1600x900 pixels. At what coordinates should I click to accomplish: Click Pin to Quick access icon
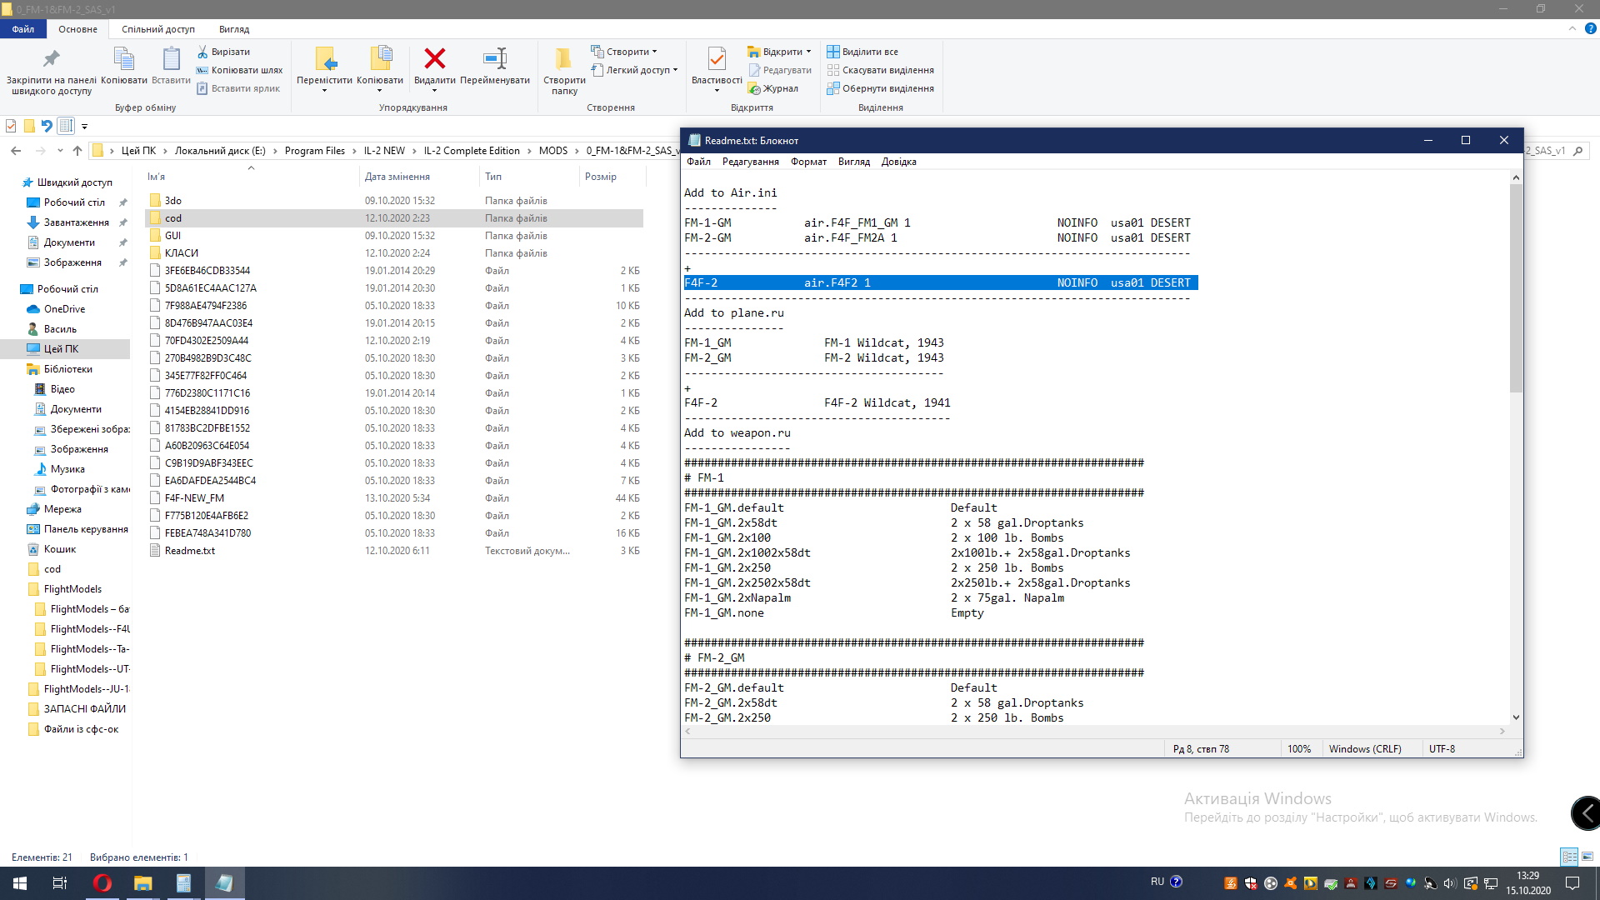(x=51, y=59)
